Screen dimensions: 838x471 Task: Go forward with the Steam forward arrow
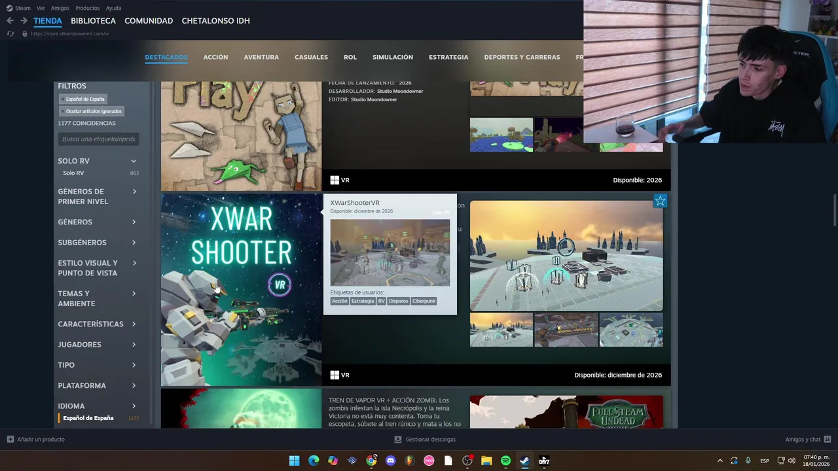pyautogui.click(x=24, y=21)
